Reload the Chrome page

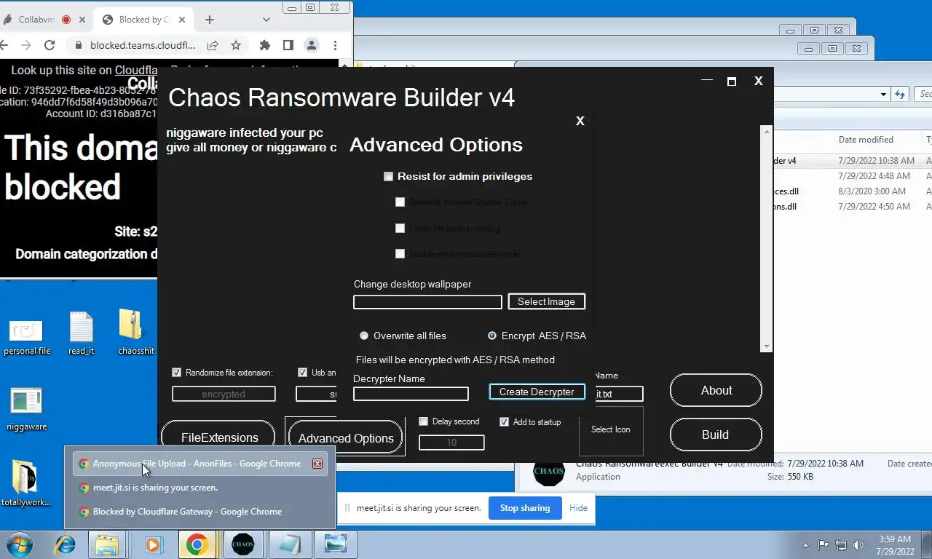click(x=50, y=45)
